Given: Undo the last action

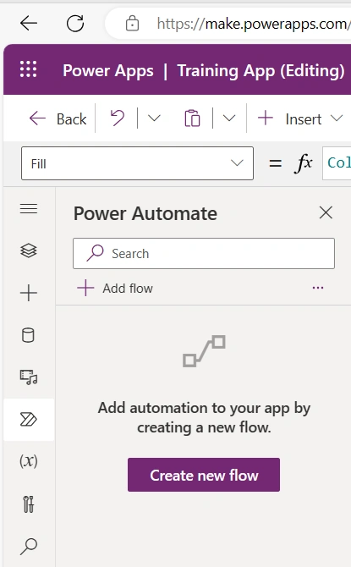Looking at the screenshot, I should 117,118.
